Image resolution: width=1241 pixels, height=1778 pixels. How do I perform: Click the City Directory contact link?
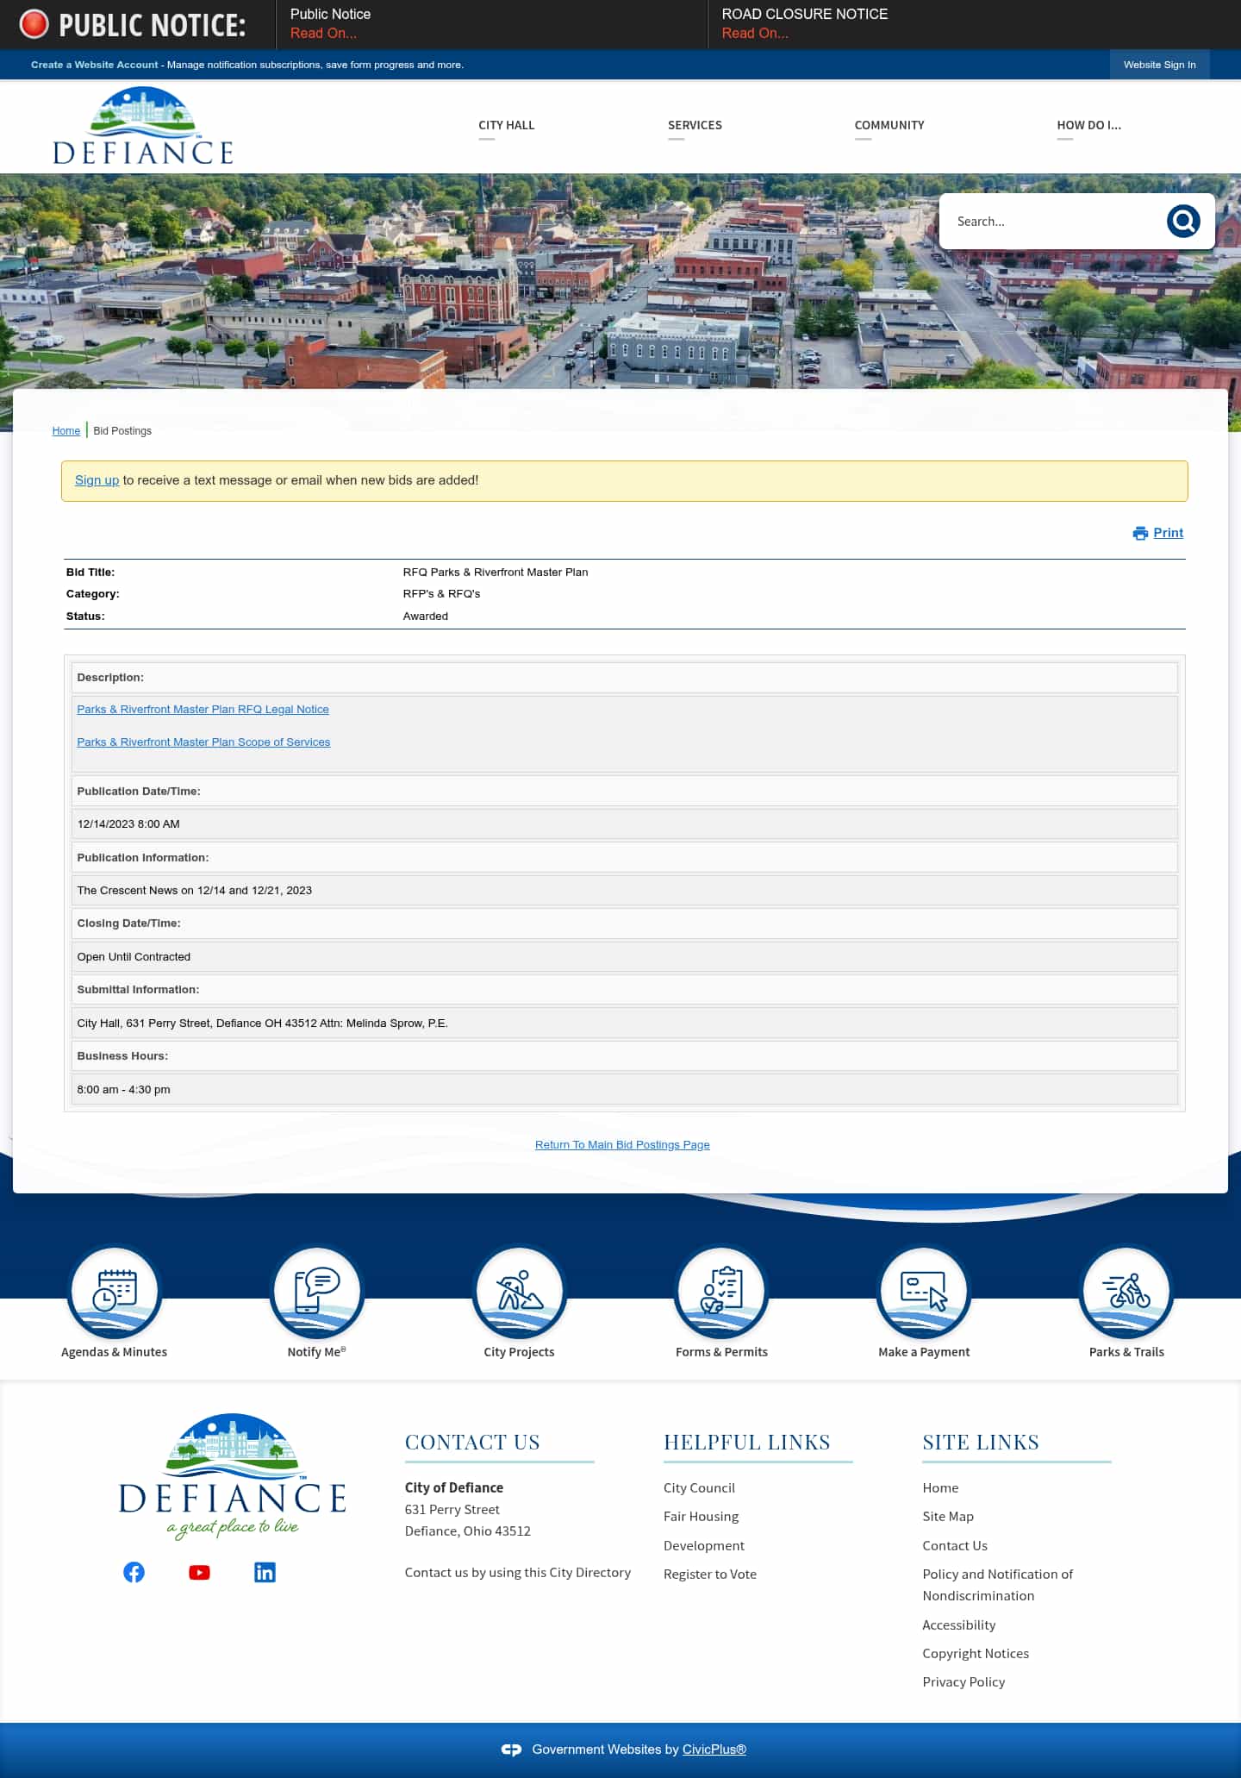(518, 1572)
